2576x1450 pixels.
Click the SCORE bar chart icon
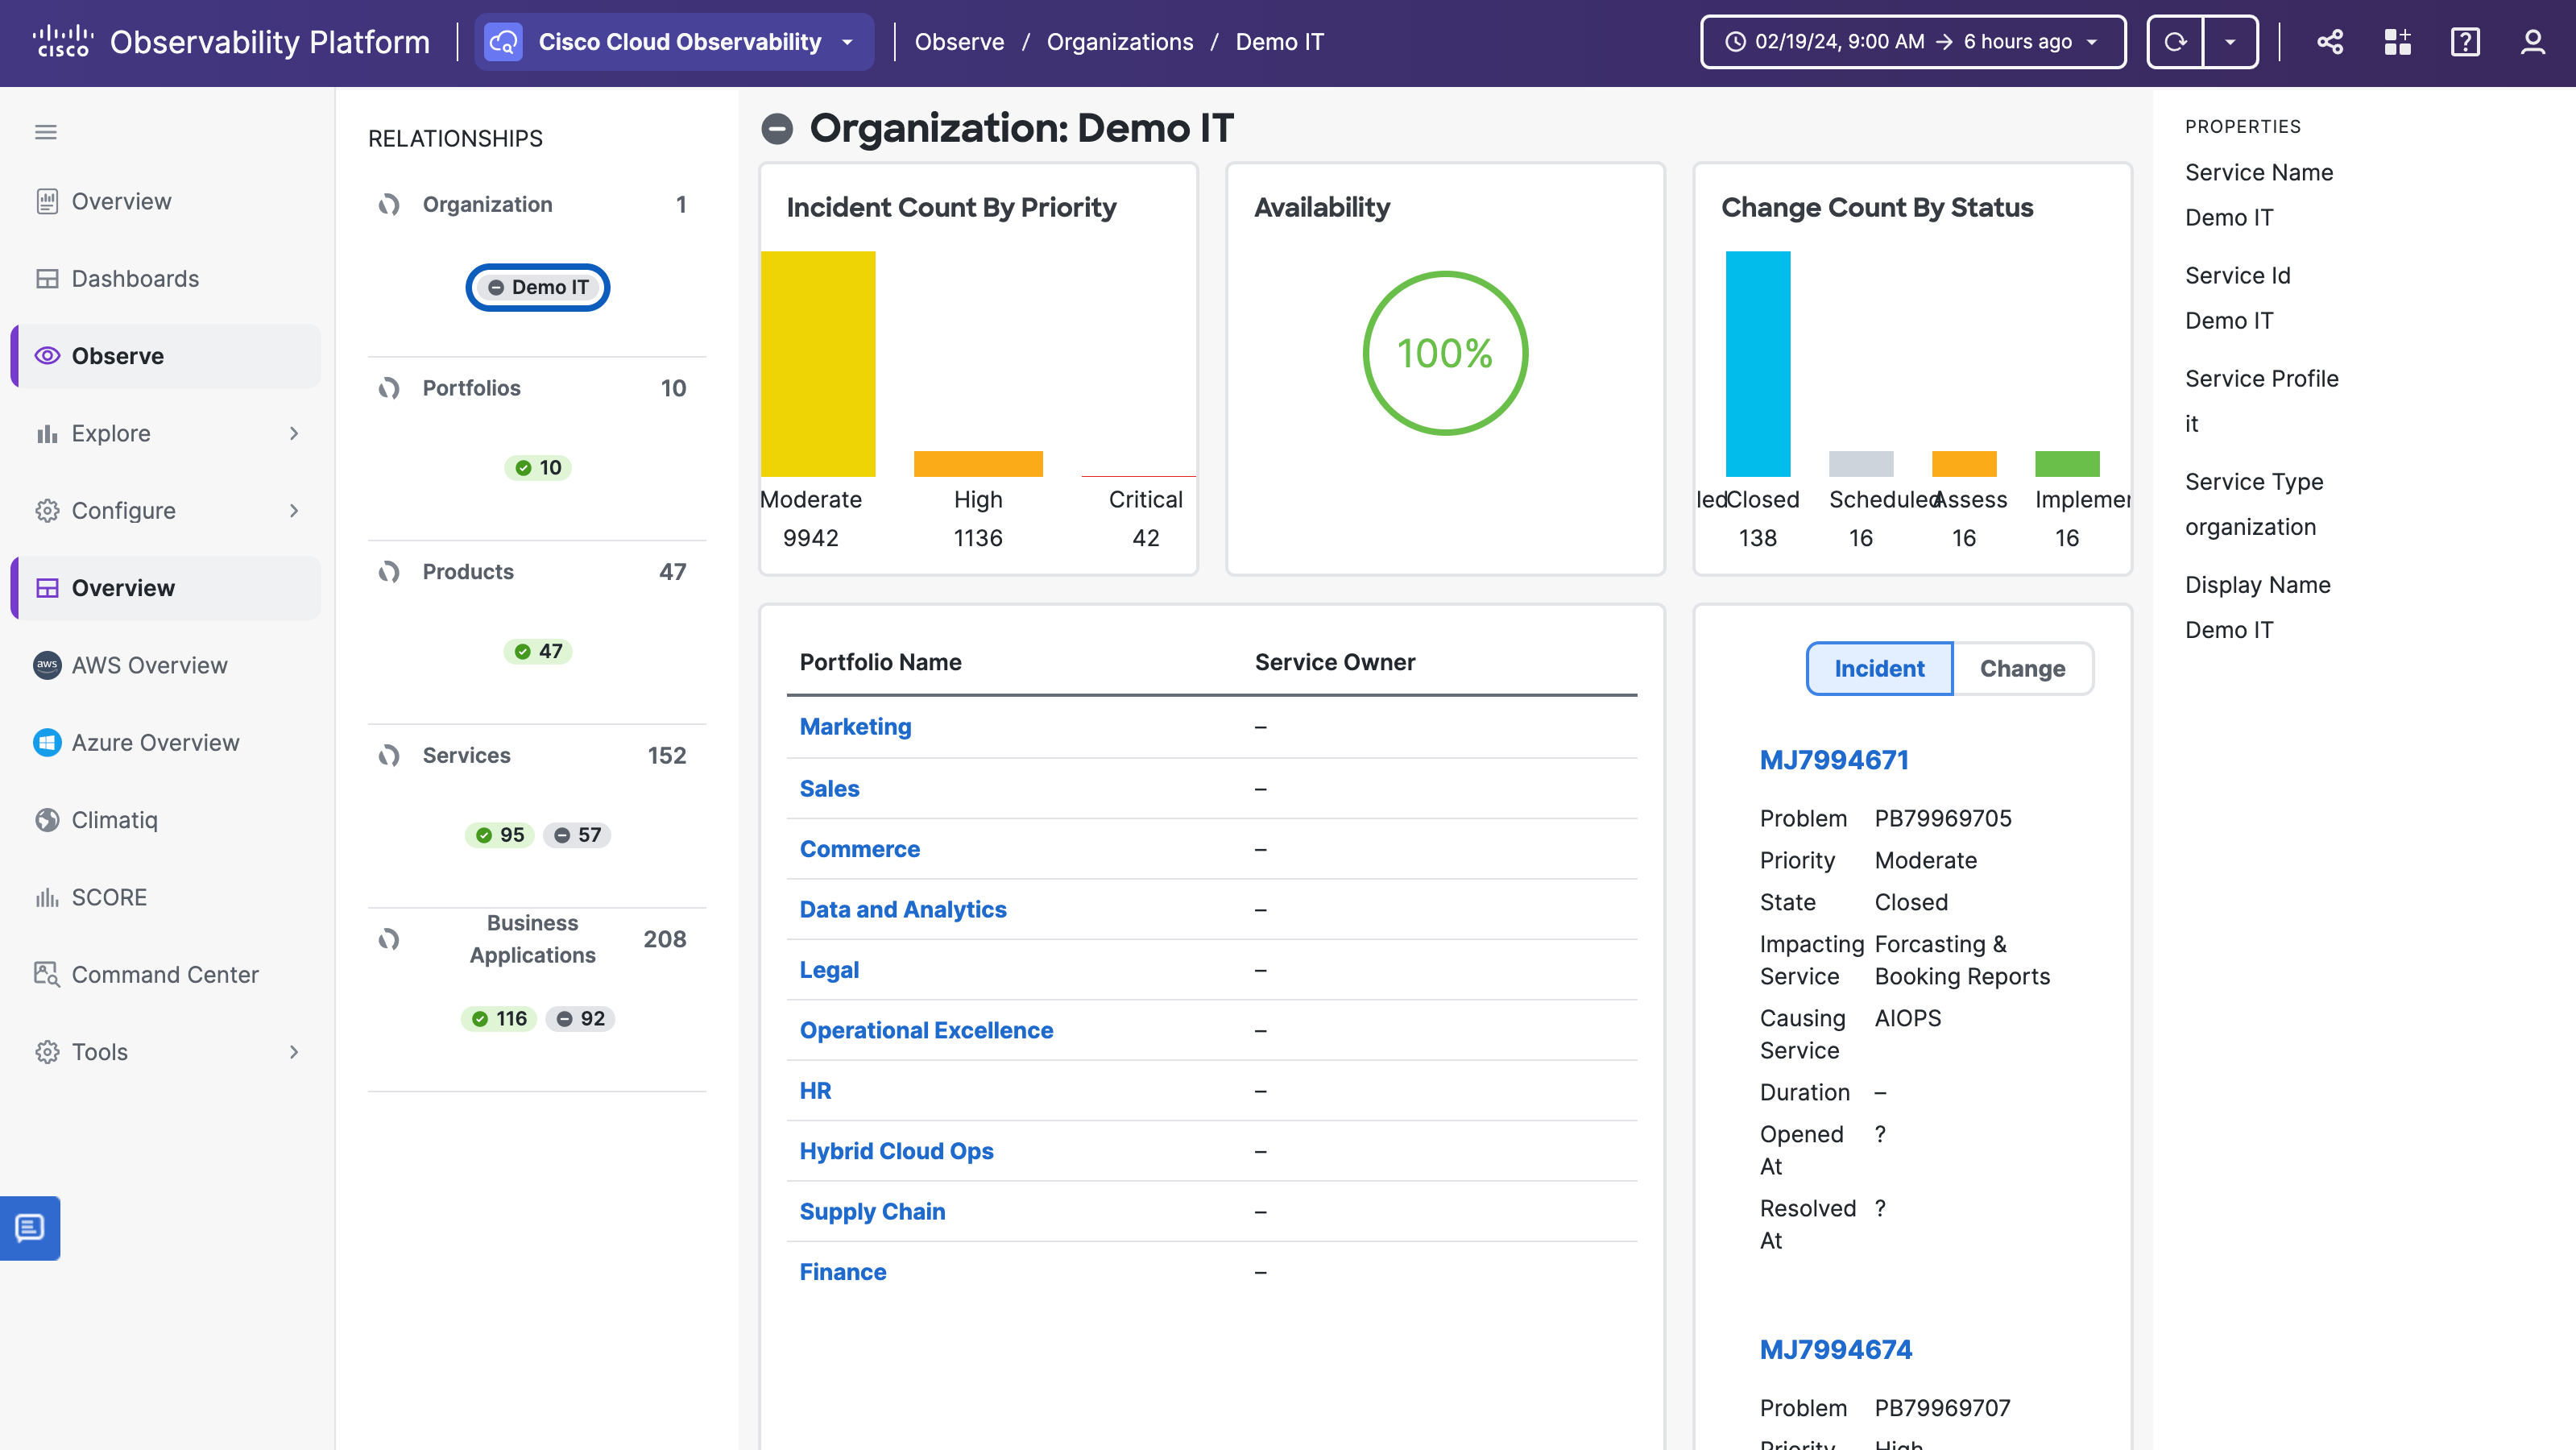pyautogui.click(x=47, y=897)
